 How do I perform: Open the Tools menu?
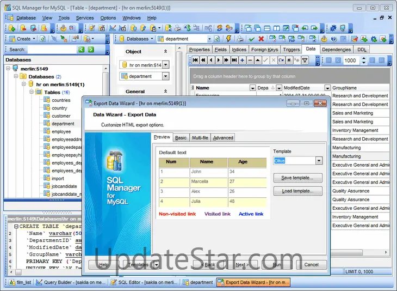[64, 18]
